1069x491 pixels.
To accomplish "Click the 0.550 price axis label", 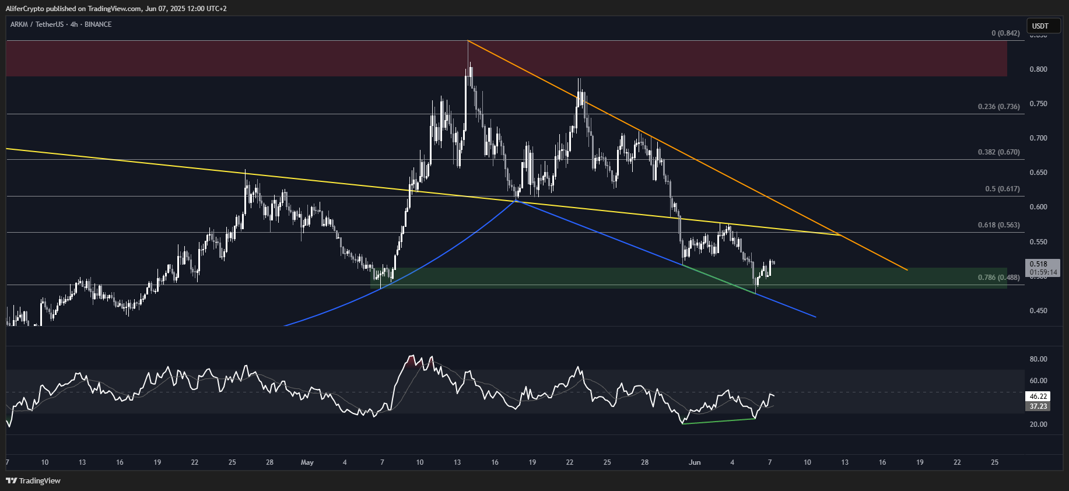I will coord(1038,242).
